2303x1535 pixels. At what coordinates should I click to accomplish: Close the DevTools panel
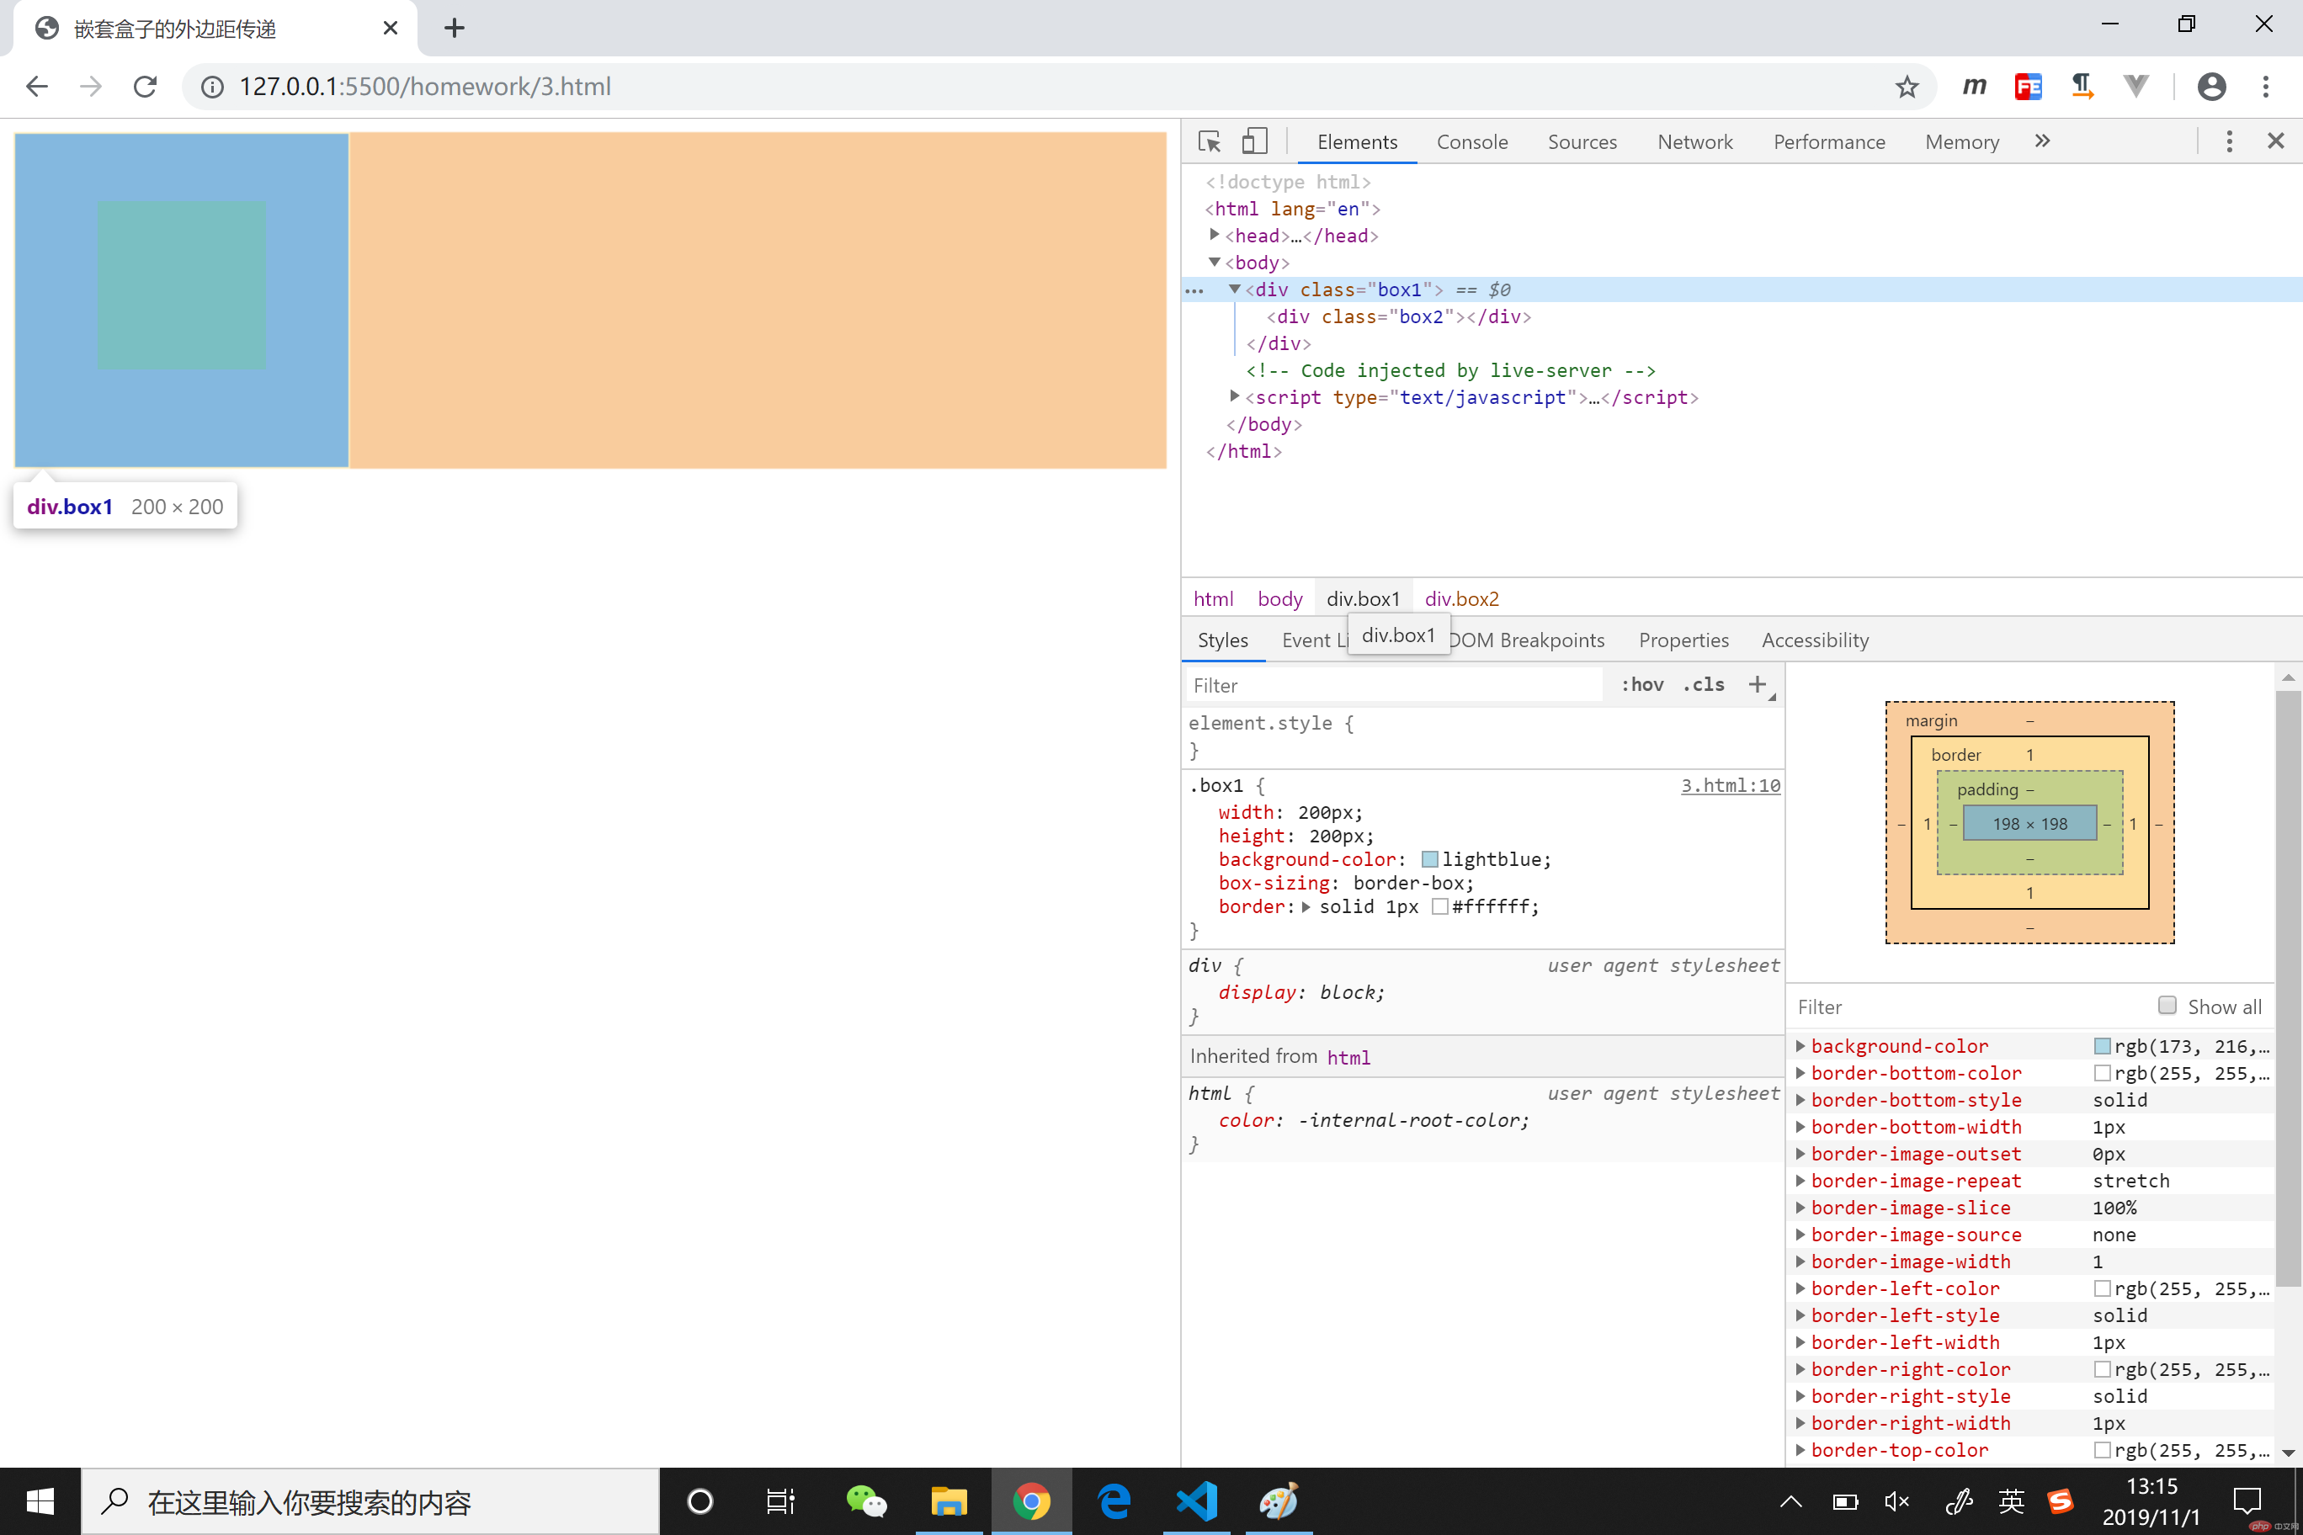(2275, 142)
